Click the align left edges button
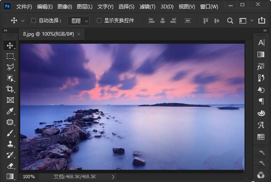 pyautogui.click(x=152, y=21)
